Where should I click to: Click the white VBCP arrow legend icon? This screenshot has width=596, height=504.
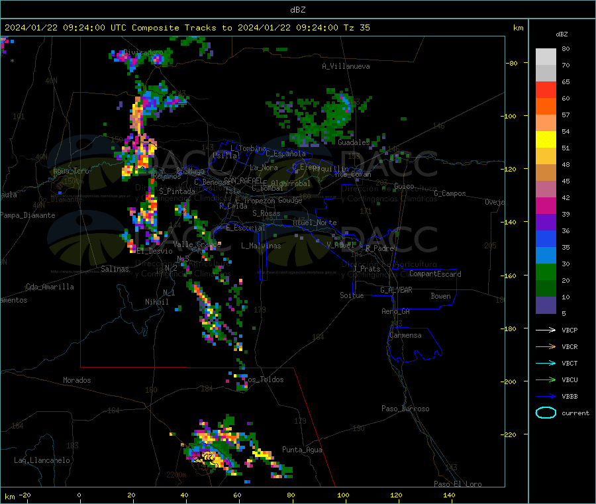point(546,330)
